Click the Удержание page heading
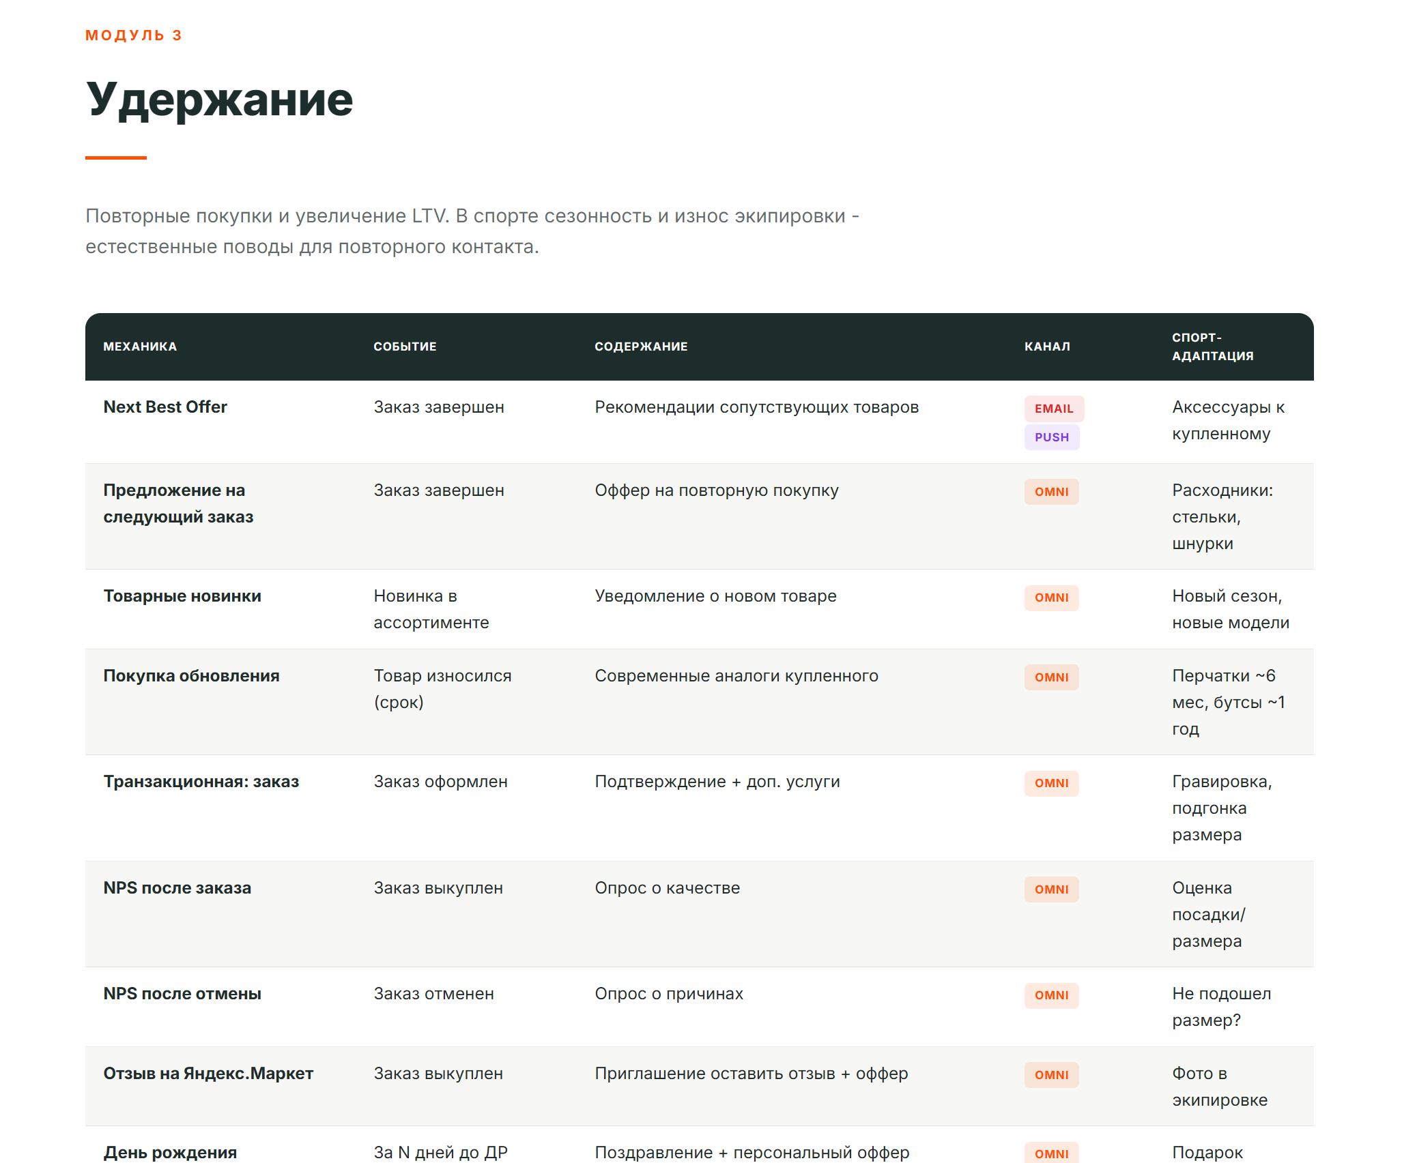The height and width of the screenshot is (1163, 1402). [x=219, y=100]
